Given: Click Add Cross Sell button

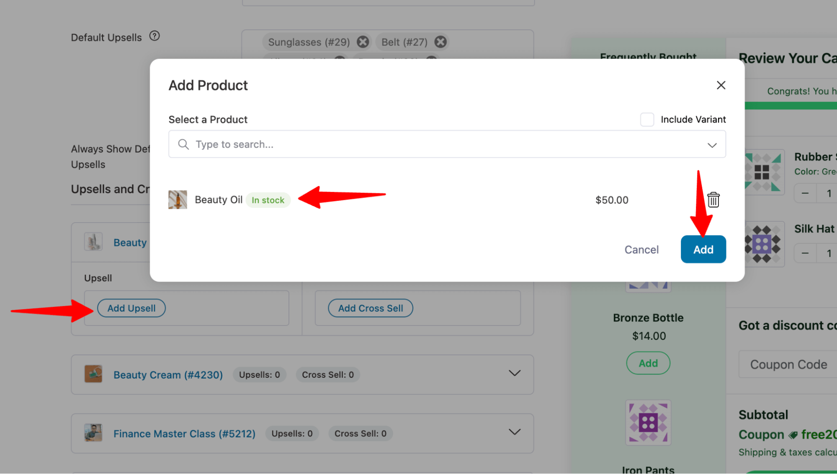Looking at the screenshot, I should 371,308.
